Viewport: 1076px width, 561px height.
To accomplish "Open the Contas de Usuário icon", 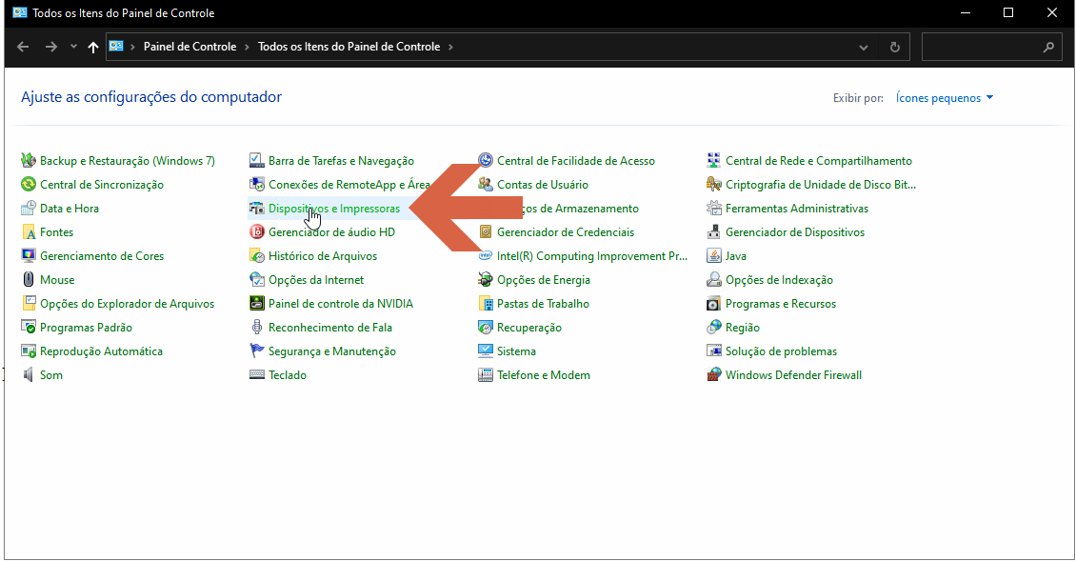I will click(x=486, y=184).
